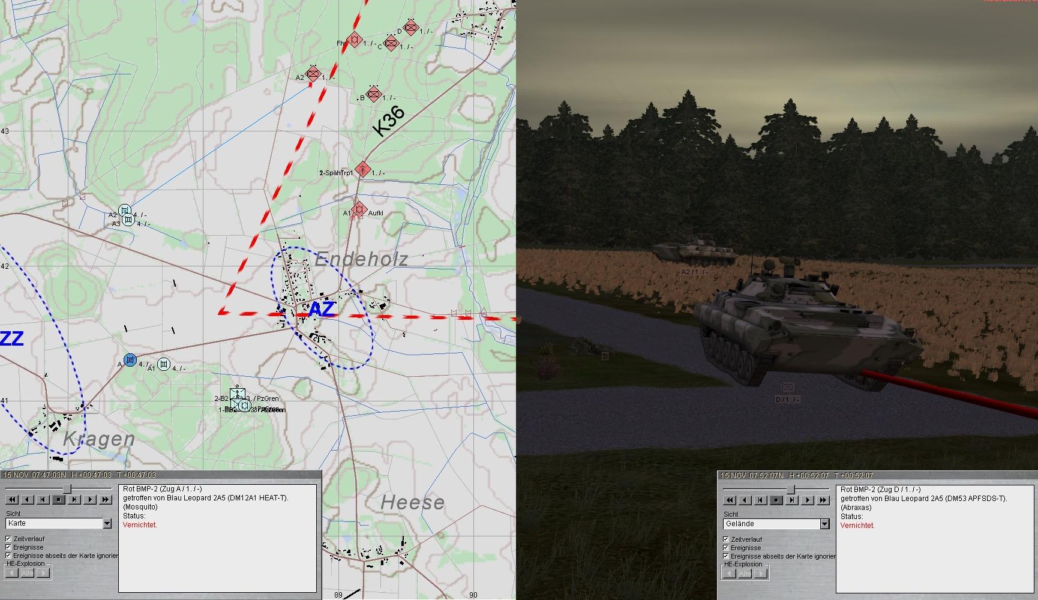Toggle Ereignisse checkbox in Gelände panel

(x=726, y=548)
